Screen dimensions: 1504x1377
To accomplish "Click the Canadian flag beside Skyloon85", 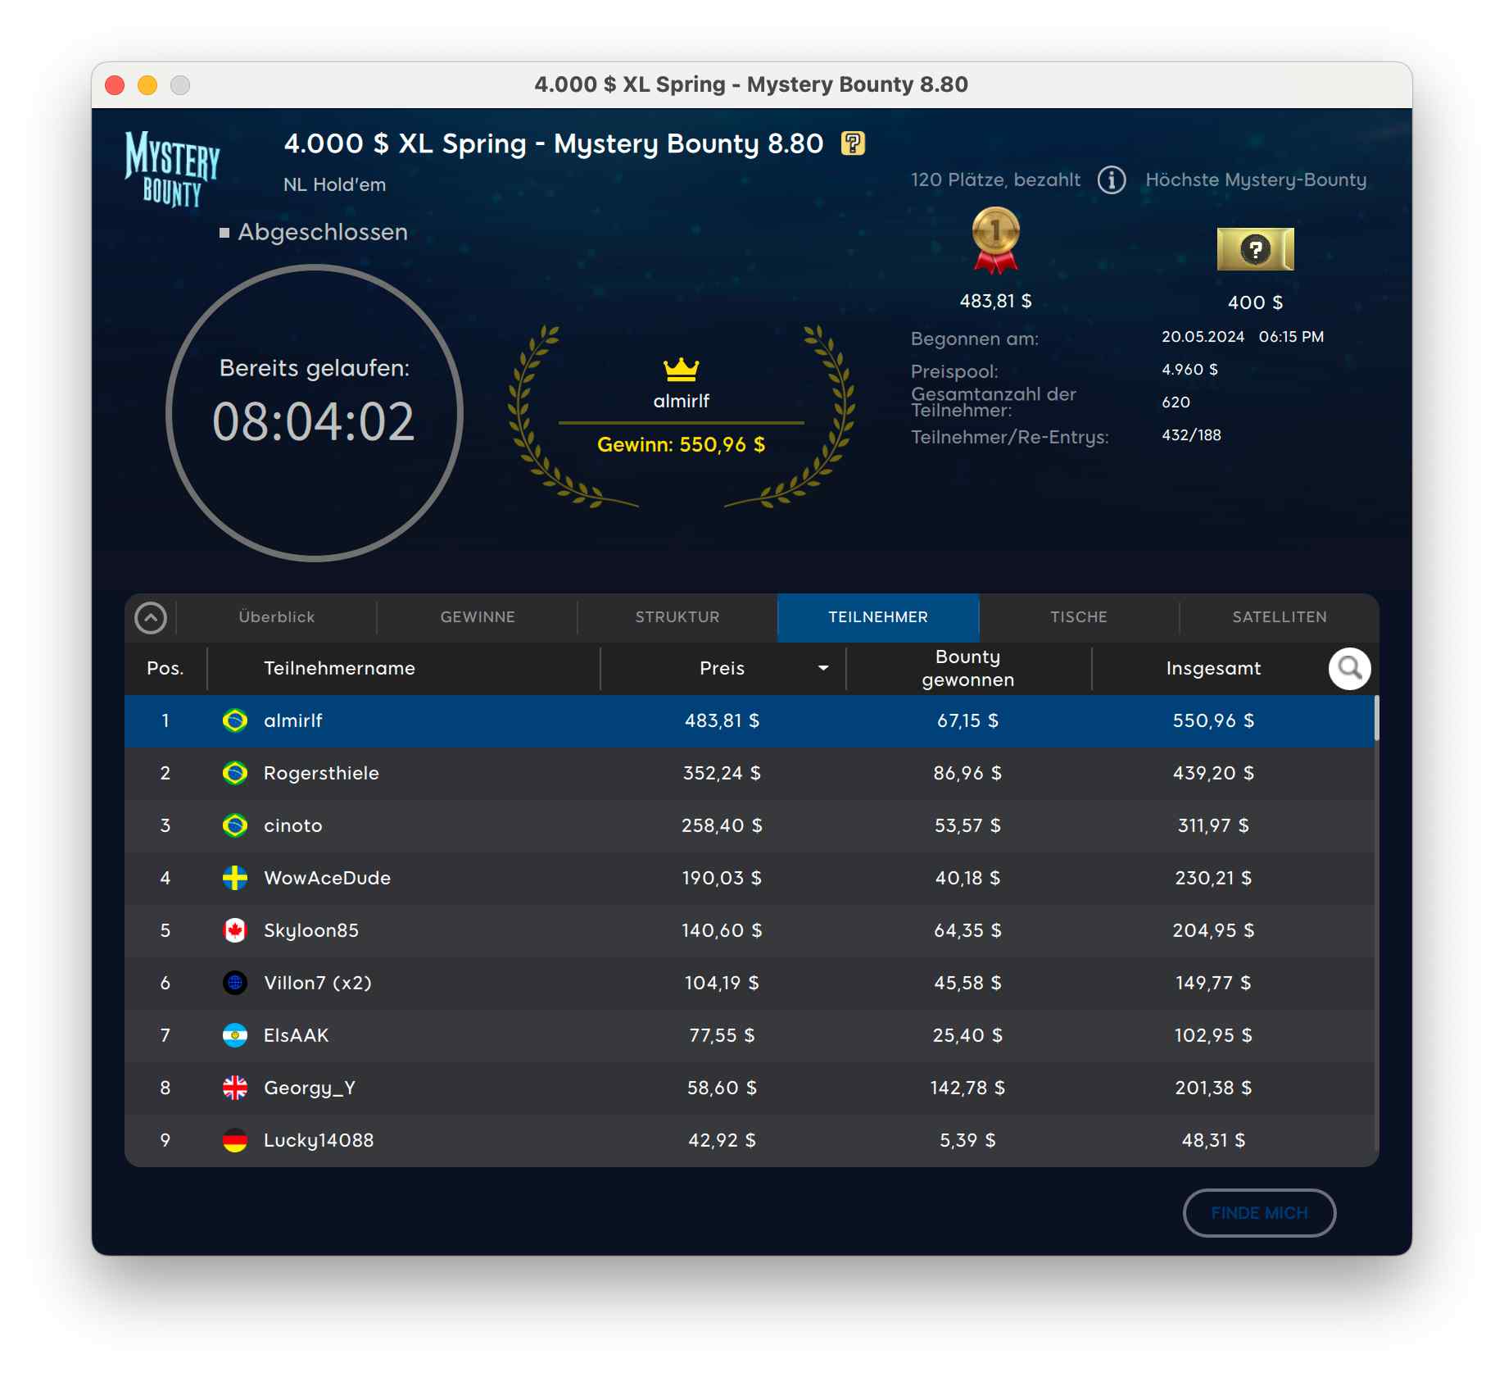I will (x=235, y=930).
